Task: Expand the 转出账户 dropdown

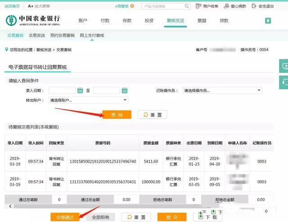Action: click(125, 100)
